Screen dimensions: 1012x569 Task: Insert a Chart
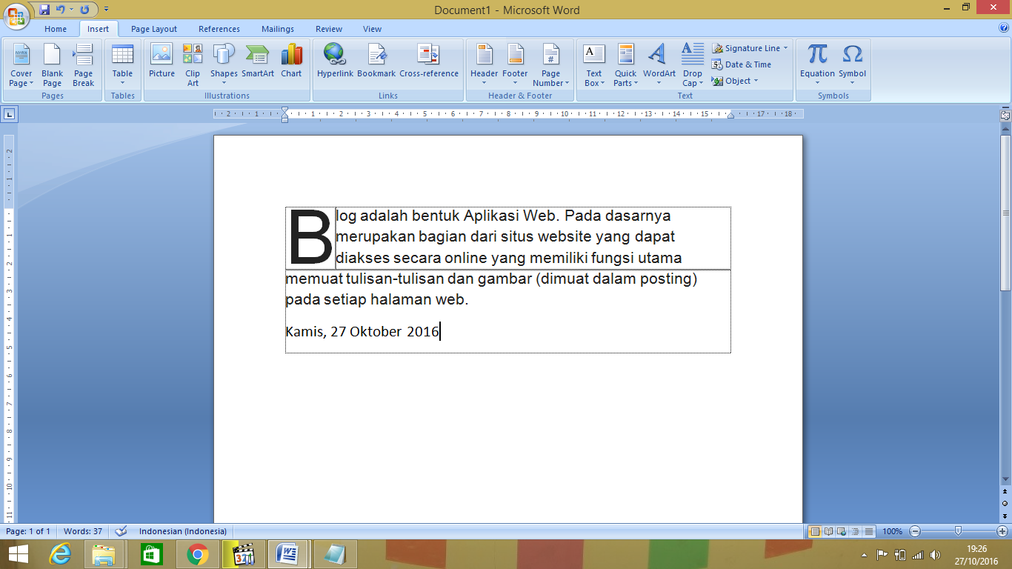(291, 61)
